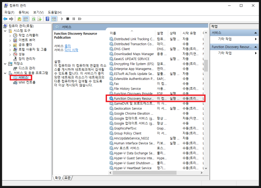This screenshot has height=188, width=261.
Task: Open the 보기(V) menu
Action: point(38,12)
